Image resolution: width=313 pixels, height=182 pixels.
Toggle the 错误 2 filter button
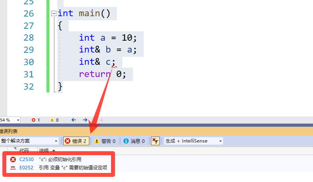click(76, 141)
